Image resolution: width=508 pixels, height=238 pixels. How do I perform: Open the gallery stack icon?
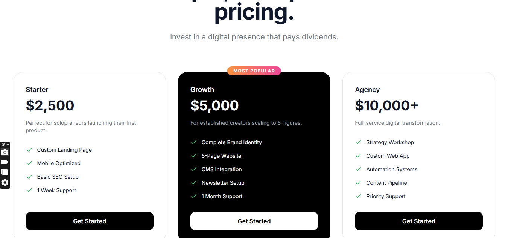click(x=5, y=172)
